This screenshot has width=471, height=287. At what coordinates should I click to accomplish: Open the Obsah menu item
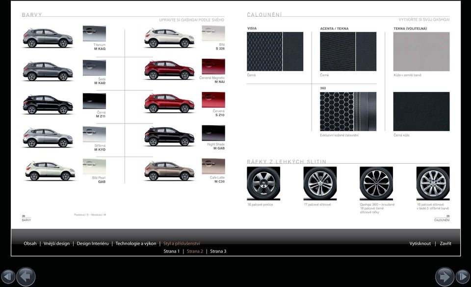(30, 243)
